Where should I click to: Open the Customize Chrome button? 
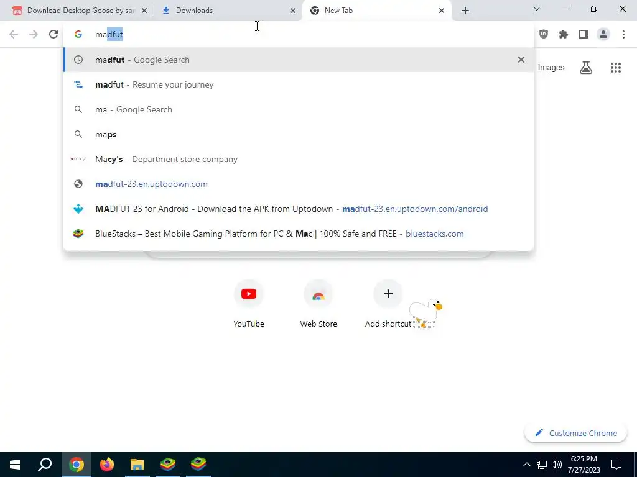576,433
